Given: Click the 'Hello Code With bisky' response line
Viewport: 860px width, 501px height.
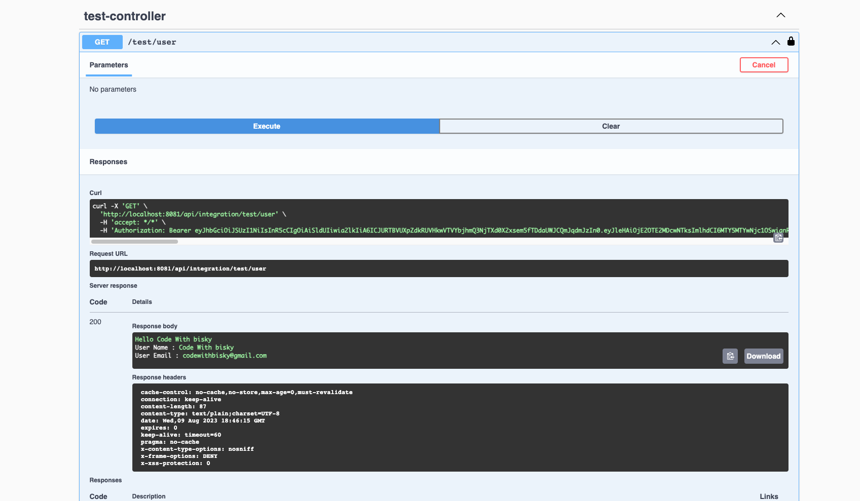Looking at the screenshot, I should 173,339.
